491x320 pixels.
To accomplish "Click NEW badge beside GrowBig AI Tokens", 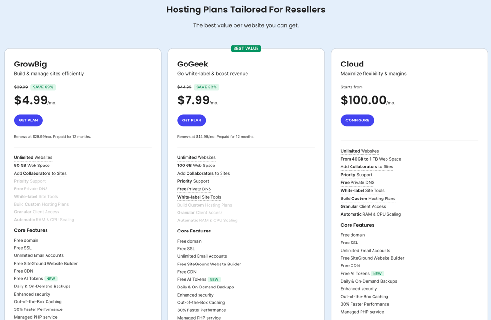I will [51, 279].
